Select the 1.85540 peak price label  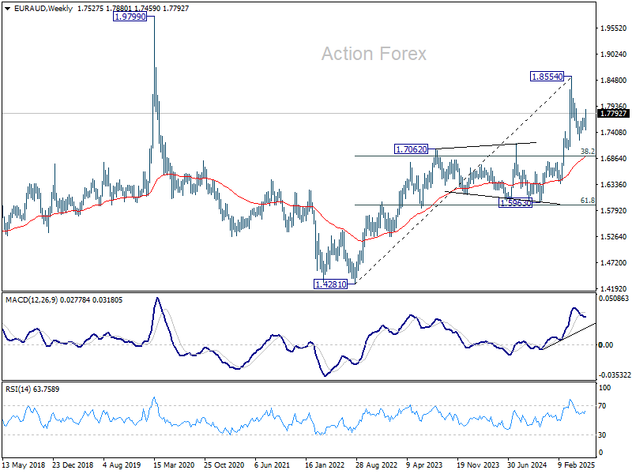[x=547, y=76]
